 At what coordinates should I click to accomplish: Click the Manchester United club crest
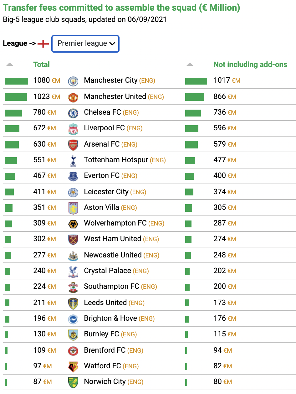click(73, 97)
